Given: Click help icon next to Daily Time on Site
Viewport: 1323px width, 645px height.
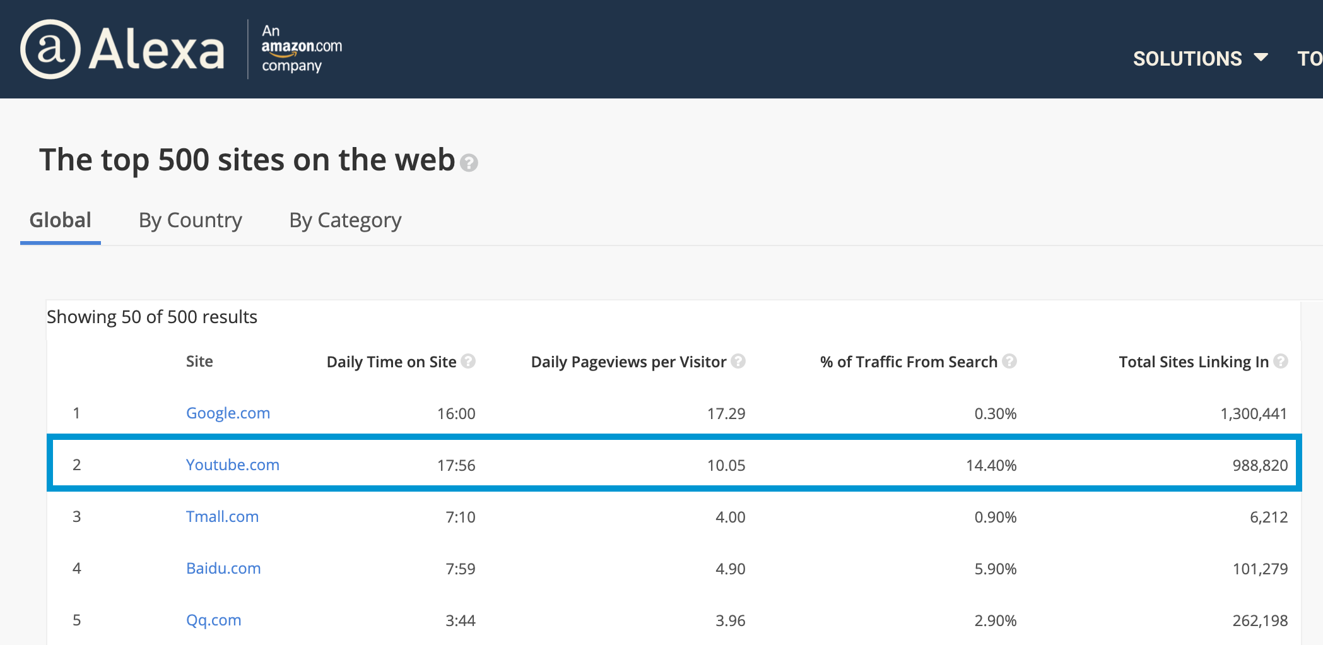Looking at the screenshot, I should 468,361.
